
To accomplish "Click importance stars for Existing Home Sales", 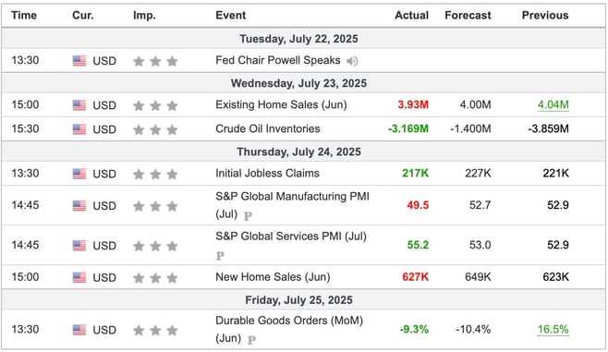I will pos(155,105).
